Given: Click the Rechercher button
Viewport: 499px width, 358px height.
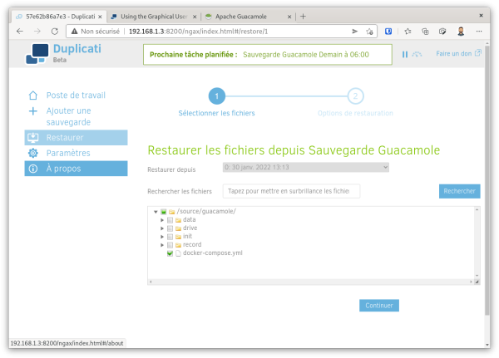Looking at the screenshot, I should (x=459, y=191).
